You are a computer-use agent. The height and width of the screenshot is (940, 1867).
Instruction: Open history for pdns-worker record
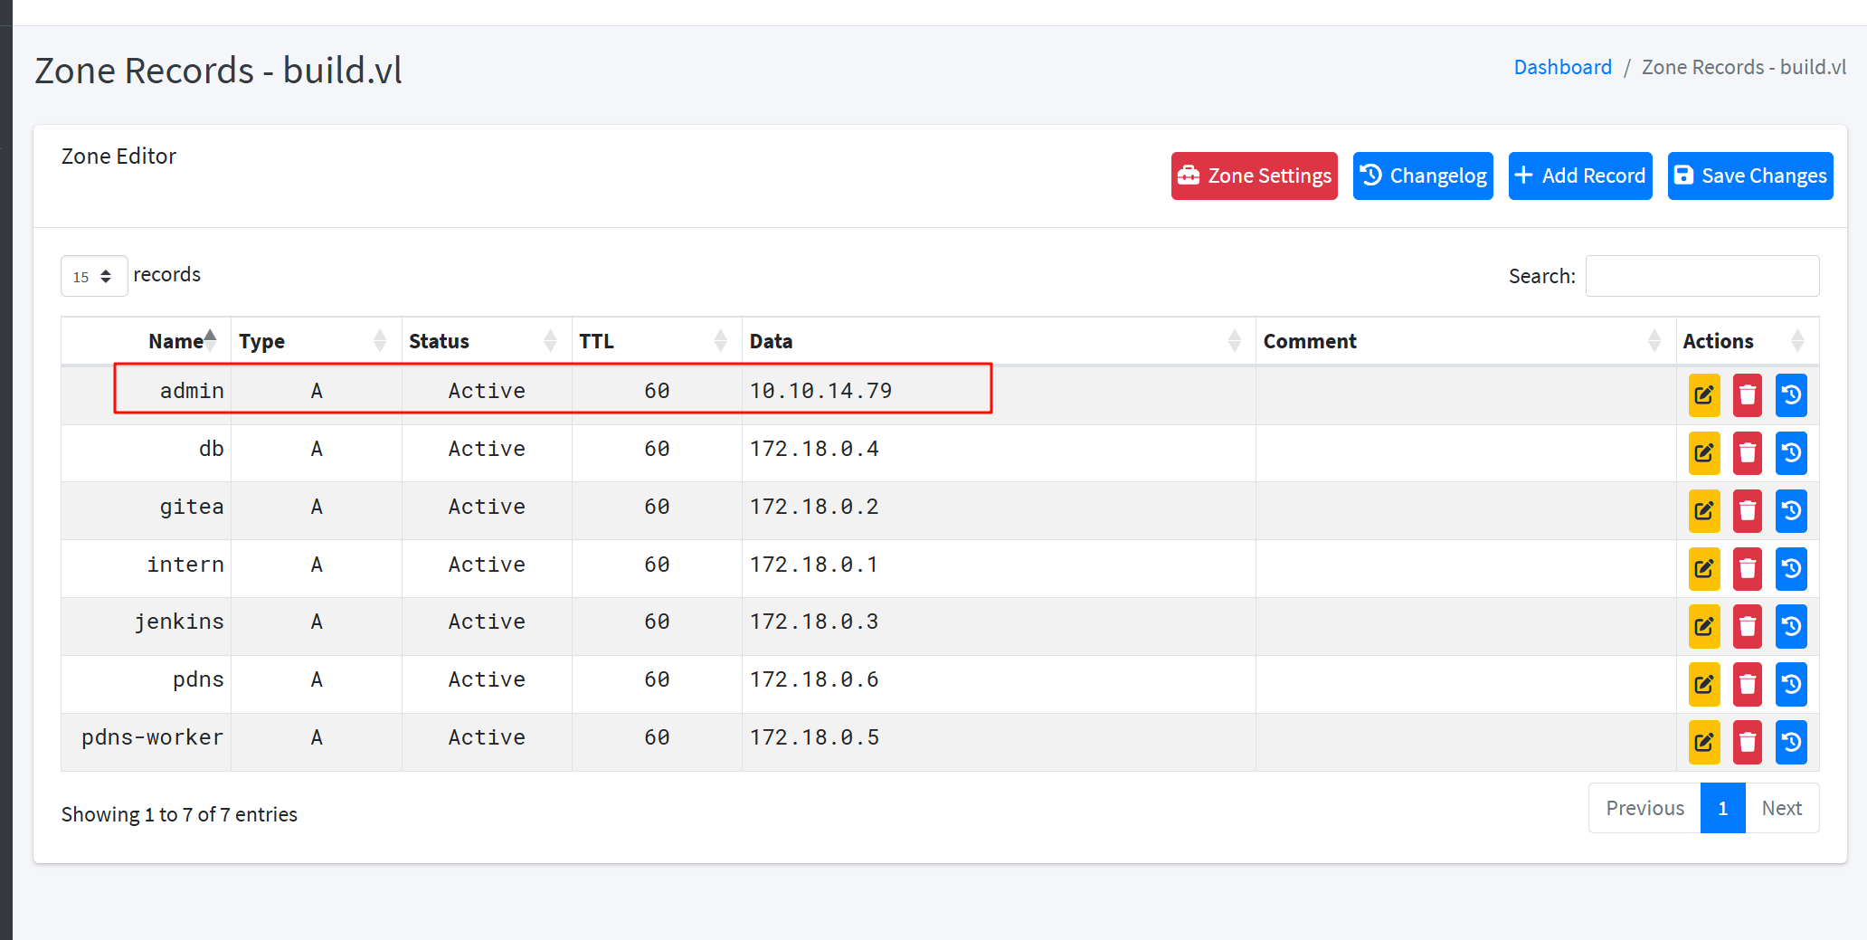(x=1790, y=742)
